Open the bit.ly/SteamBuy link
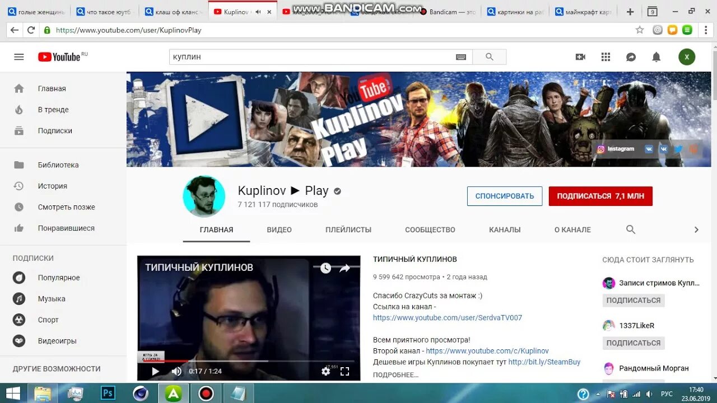 point(544,362)
